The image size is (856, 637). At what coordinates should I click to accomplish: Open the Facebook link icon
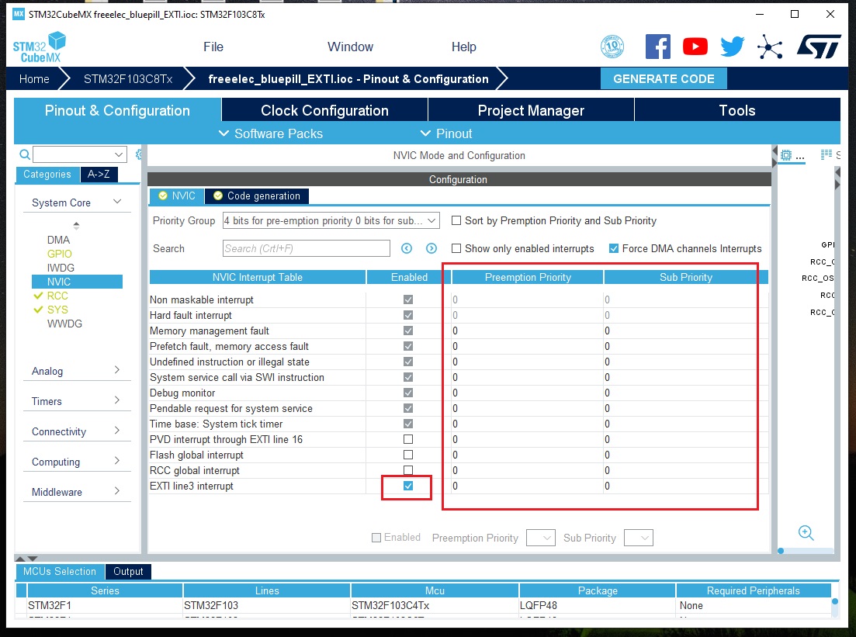pyautogui.click(x=658, y=47)
